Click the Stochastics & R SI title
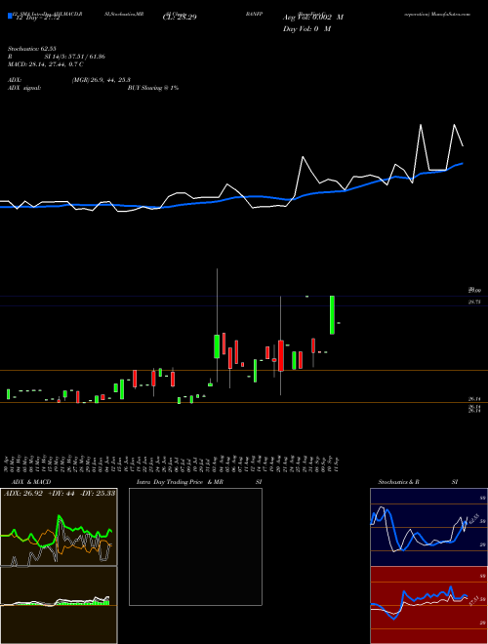This screenshot has height=644, width=488. (418, 482)
